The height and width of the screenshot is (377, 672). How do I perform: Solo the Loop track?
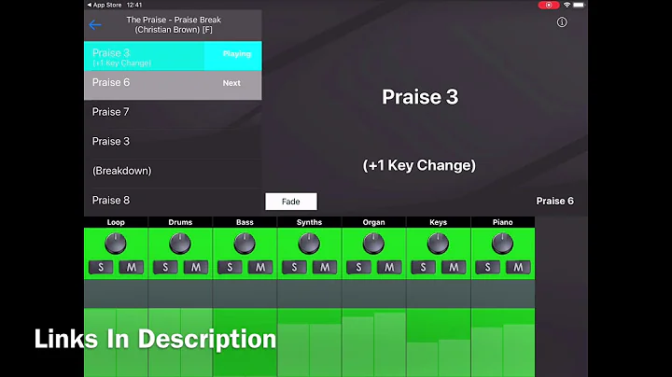coord(101,267)
